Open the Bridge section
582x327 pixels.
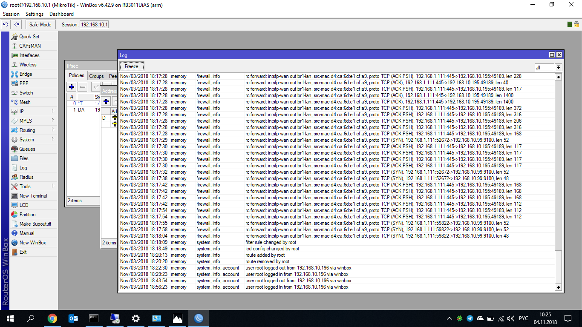34,74
